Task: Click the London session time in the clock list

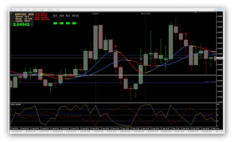Action: pyautogui.click(x=41, y=18)
